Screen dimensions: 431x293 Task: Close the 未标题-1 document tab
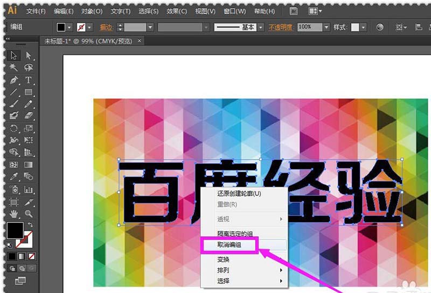(140, 41)
